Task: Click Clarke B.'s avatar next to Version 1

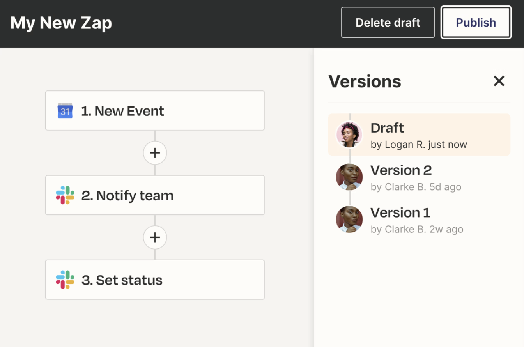Action: pos(349,220)
